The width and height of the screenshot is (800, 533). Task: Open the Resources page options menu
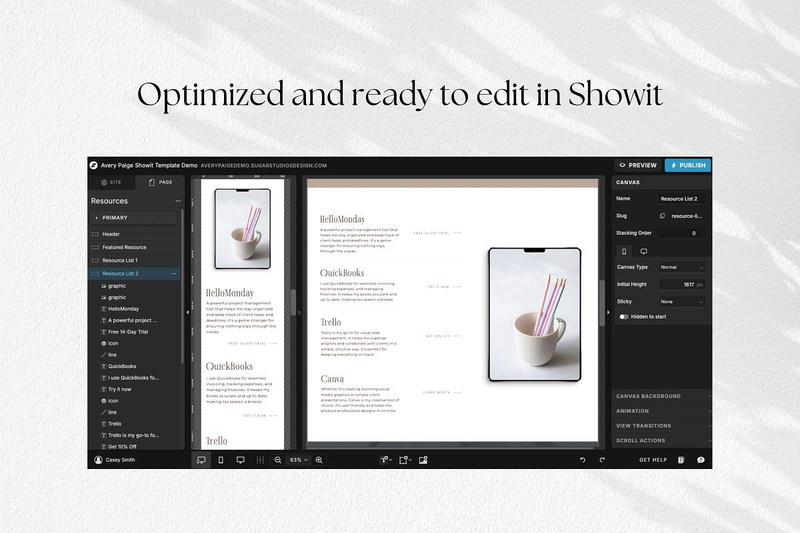(x=178, y=201)
